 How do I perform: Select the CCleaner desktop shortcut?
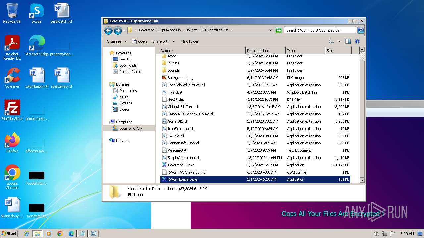(x=12, y=78)
